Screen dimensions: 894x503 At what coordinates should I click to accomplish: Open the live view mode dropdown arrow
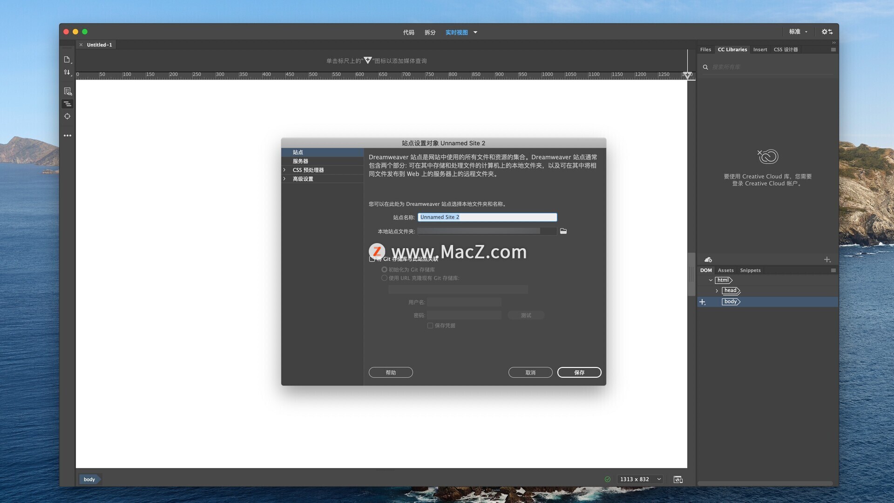tap(475, 32)
